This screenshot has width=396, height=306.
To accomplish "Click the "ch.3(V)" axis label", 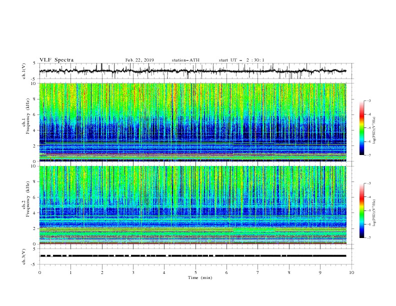I will (24, 256).
